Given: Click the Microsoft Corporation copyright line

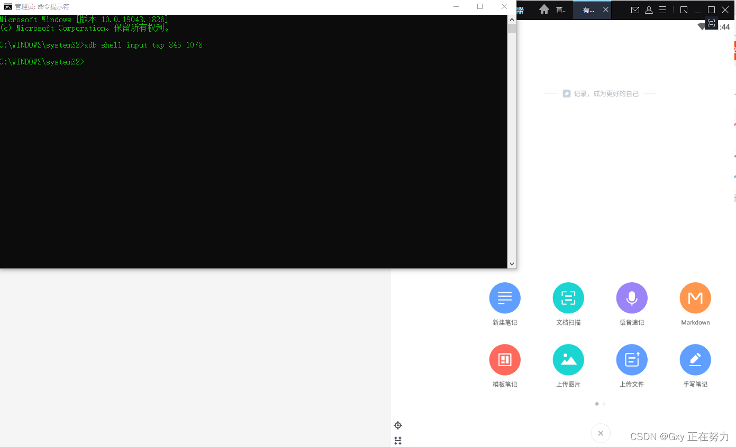Looking at the screenshot, I should 85,28.
